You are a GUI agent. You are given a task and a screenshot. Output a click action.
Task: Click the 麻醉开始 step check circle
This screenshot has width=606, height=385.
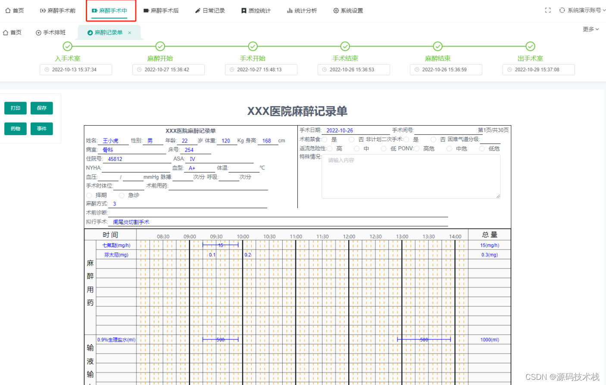pyautogui.click(x=160, y=46)
